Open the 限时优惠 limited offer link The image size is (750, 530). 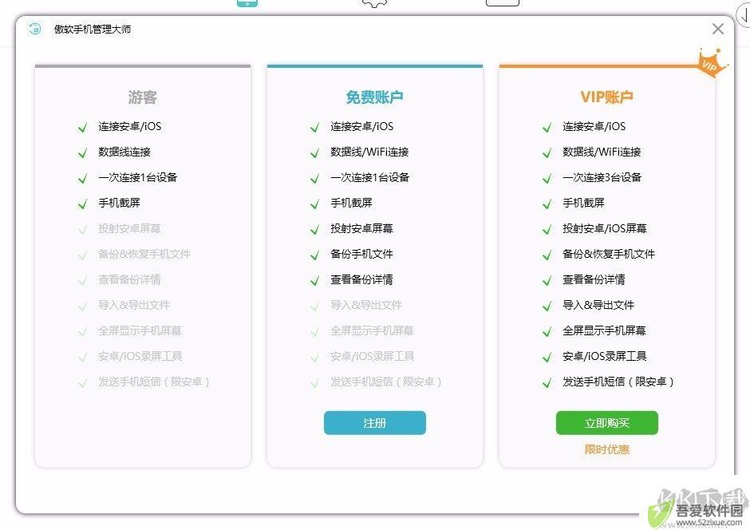[x=606, y=449]
